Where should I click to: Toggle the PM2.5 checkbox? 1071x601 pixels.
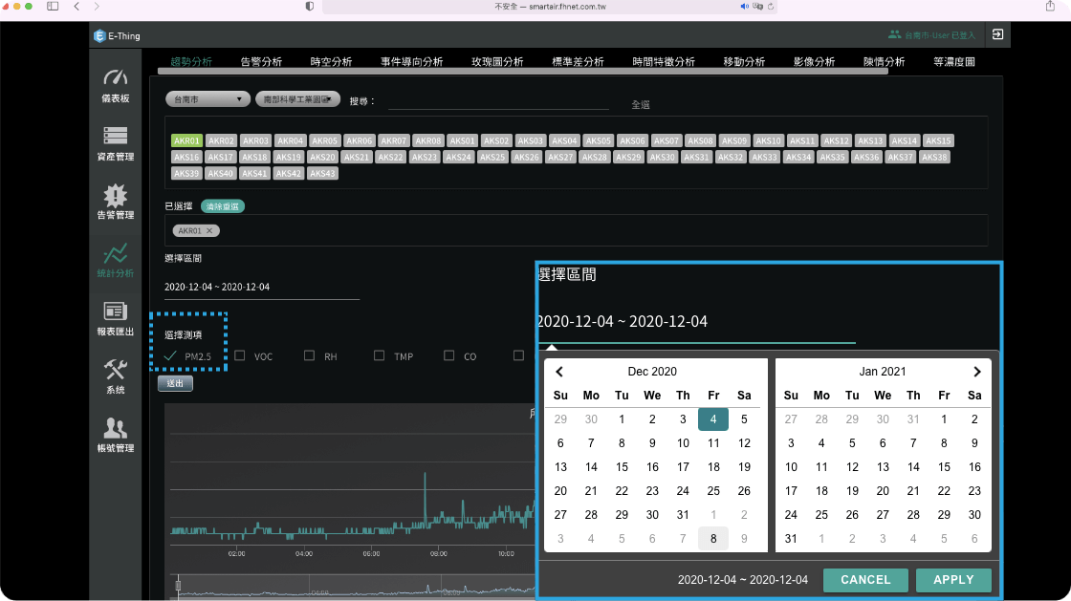point(170,356)
